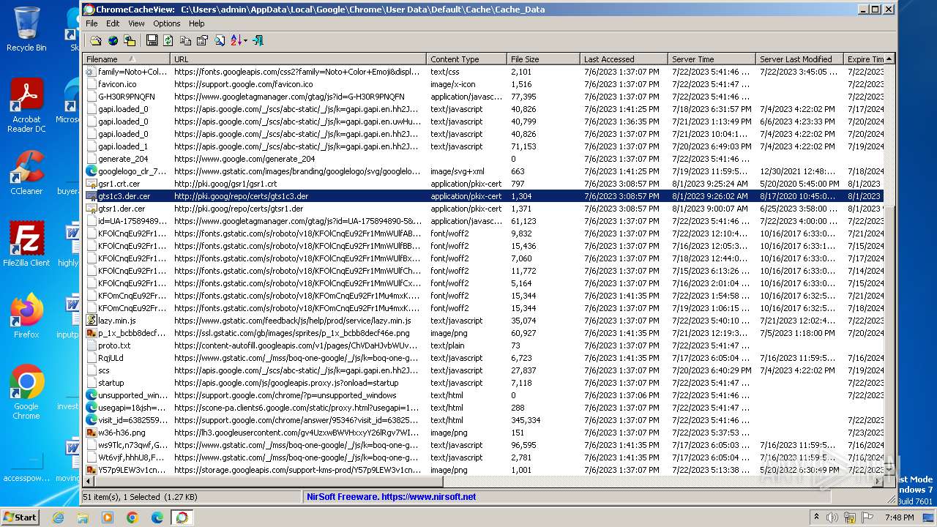Select the favicon.ico row
The image size is (937, 527).
coord(483,84)
